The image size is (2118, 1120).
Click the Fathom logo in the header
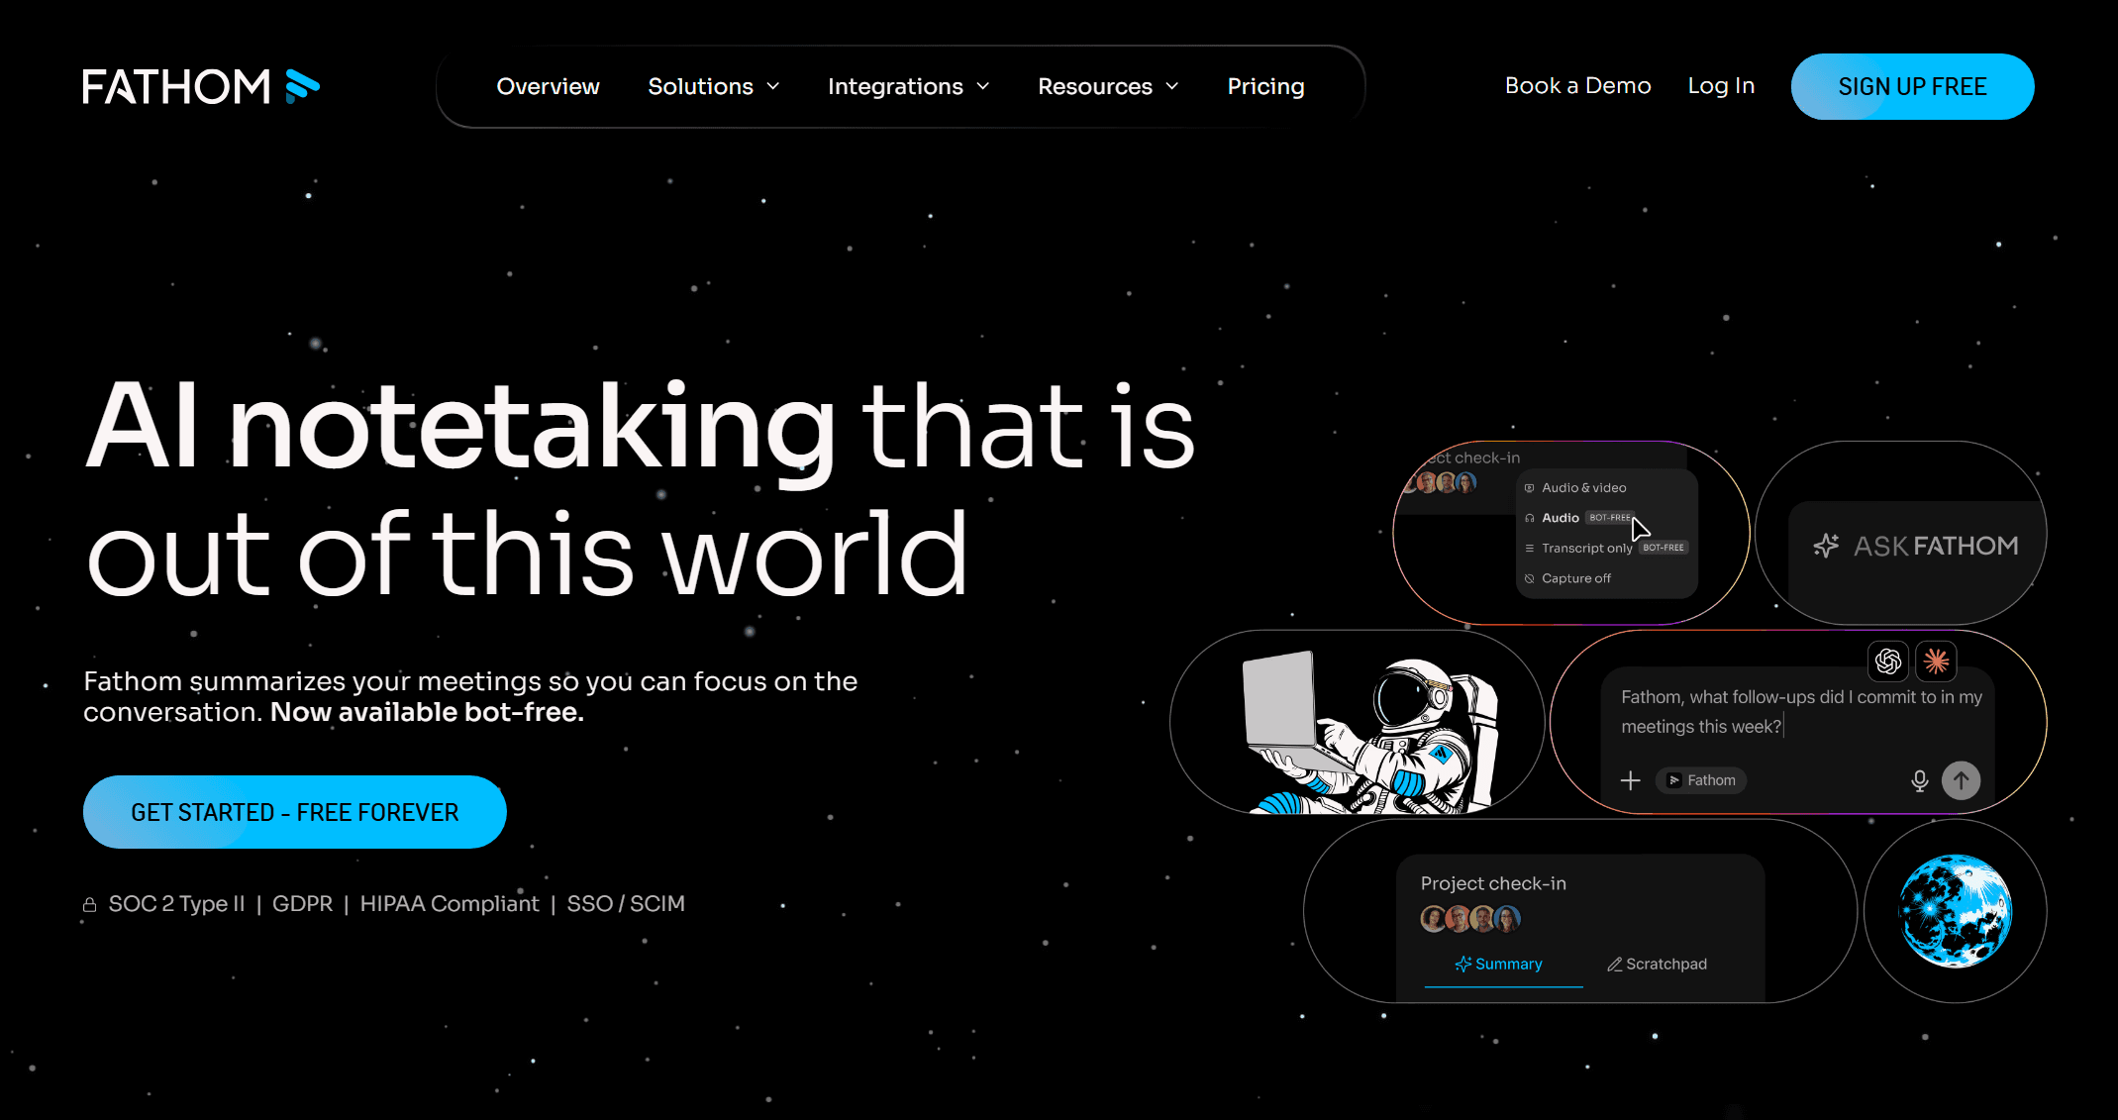pyautogui.click(x=201, y=87)
